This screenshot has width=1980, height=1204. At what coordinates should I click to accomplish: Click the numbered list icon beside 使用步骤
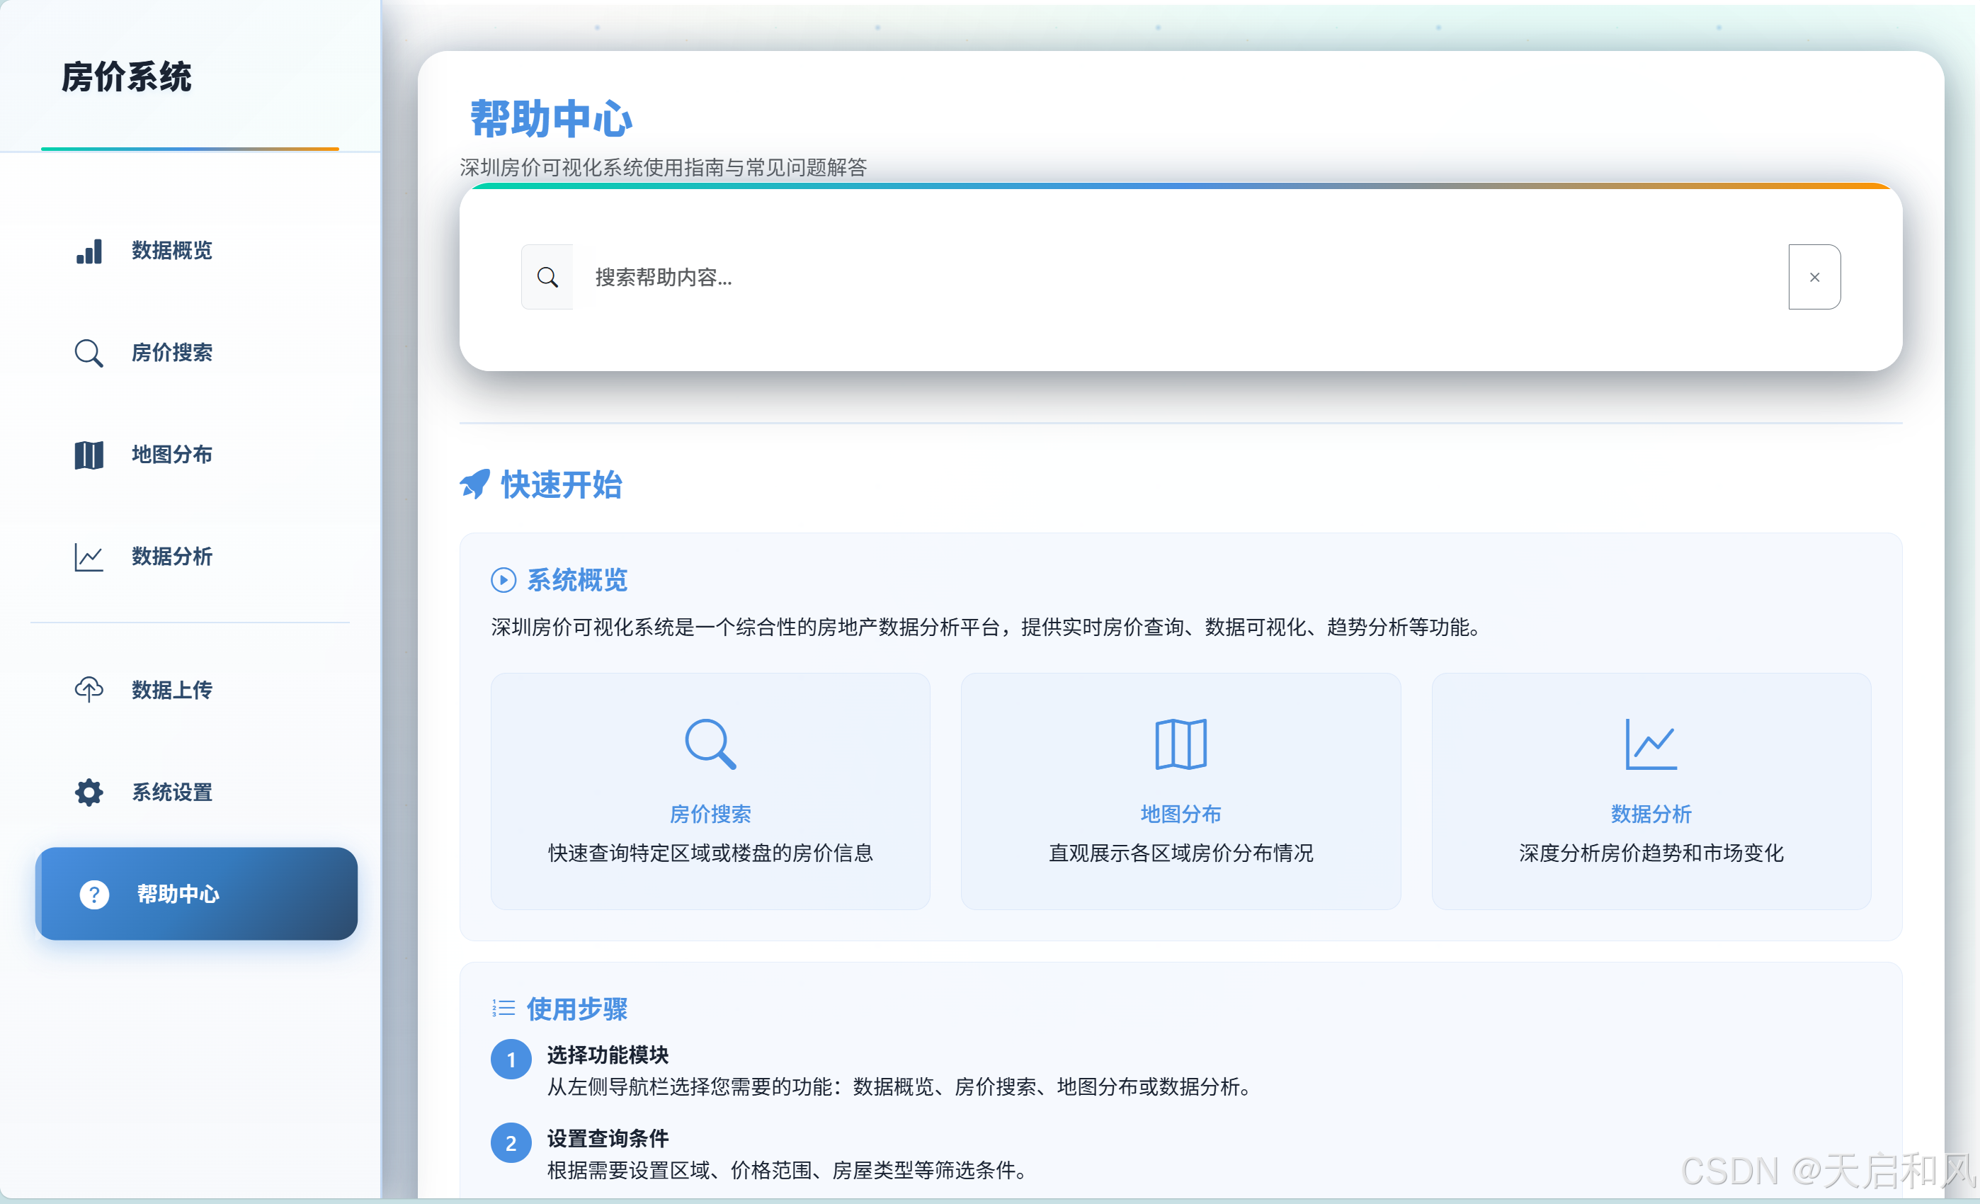coord(503,1008)
